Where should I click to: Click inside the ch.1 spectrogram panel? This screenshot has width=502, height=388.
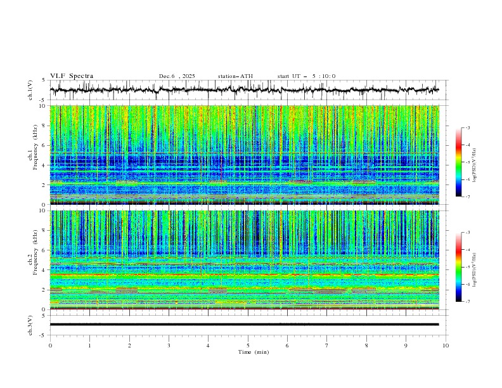coord(245,155)
